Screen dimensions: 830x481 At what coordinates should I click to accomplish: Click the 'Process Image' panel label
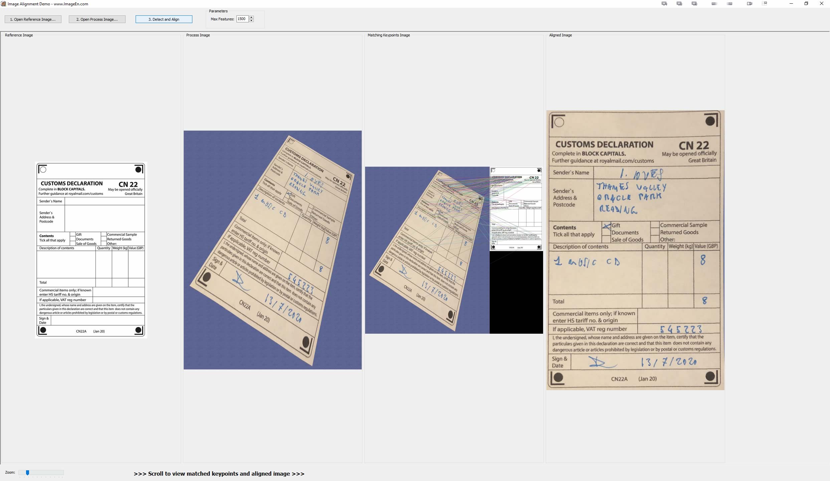tap(198, 35)
